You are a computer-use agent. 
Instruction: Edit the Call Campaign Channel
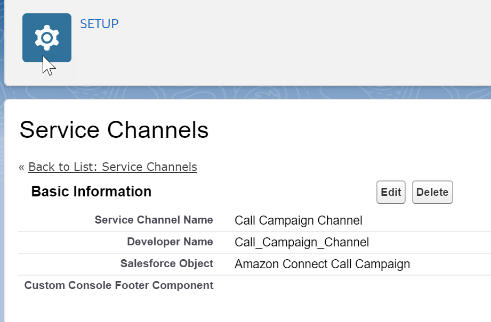[x=391, y=192]
